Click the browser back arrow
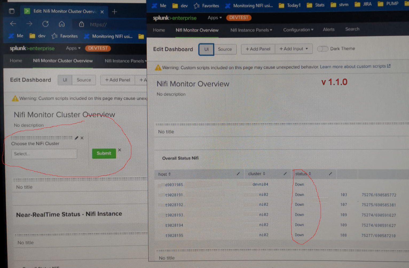Image resolution: width=409 pixels, height=268 pixels. pos(13,24)
